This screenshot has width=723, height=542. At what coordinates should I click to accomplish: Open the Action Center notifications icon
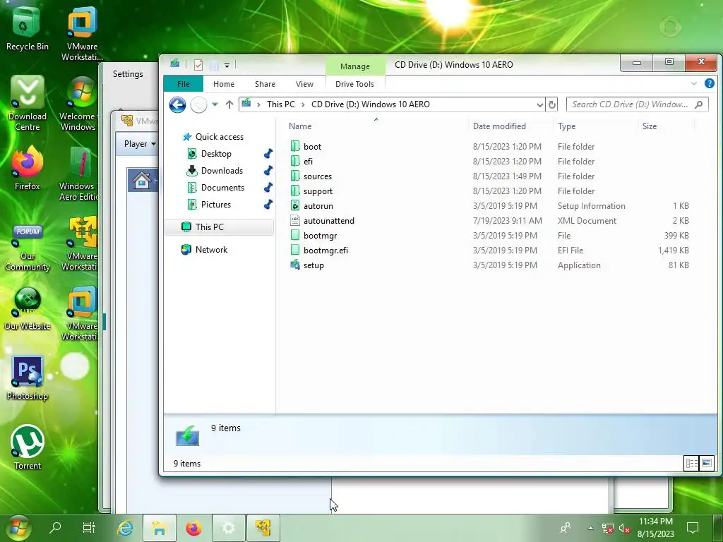pyautogui.click(x=693, y=528)
